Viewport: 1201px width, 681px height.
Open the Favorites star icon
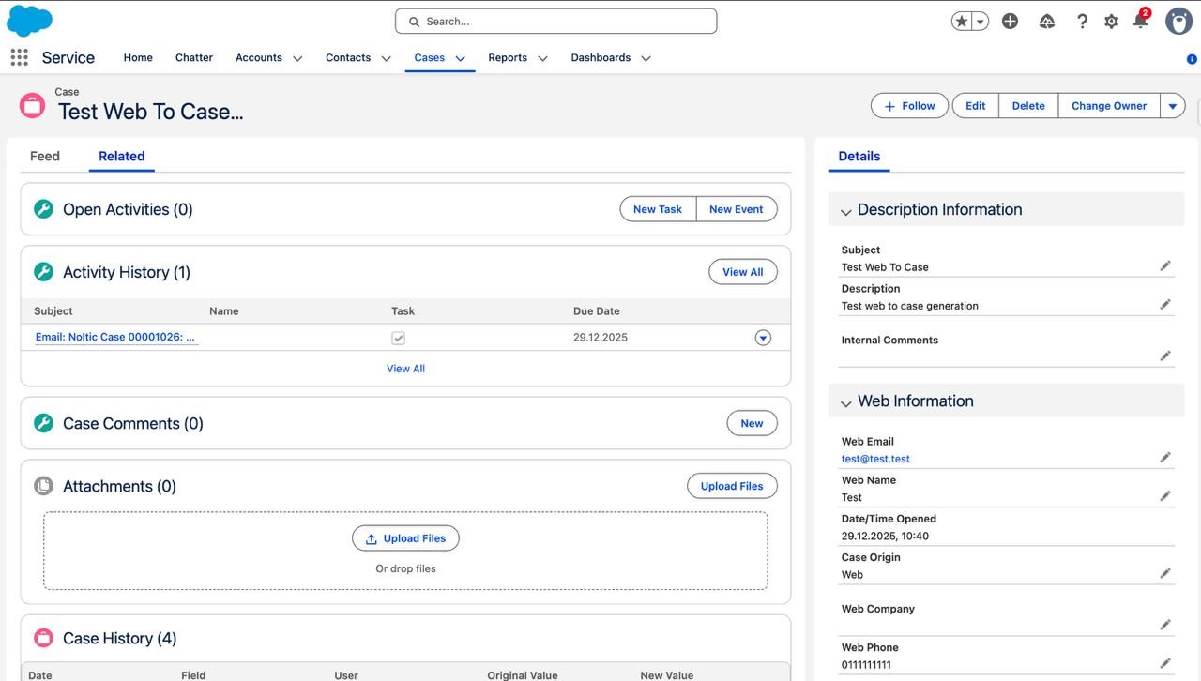click(x=961, y=21)
